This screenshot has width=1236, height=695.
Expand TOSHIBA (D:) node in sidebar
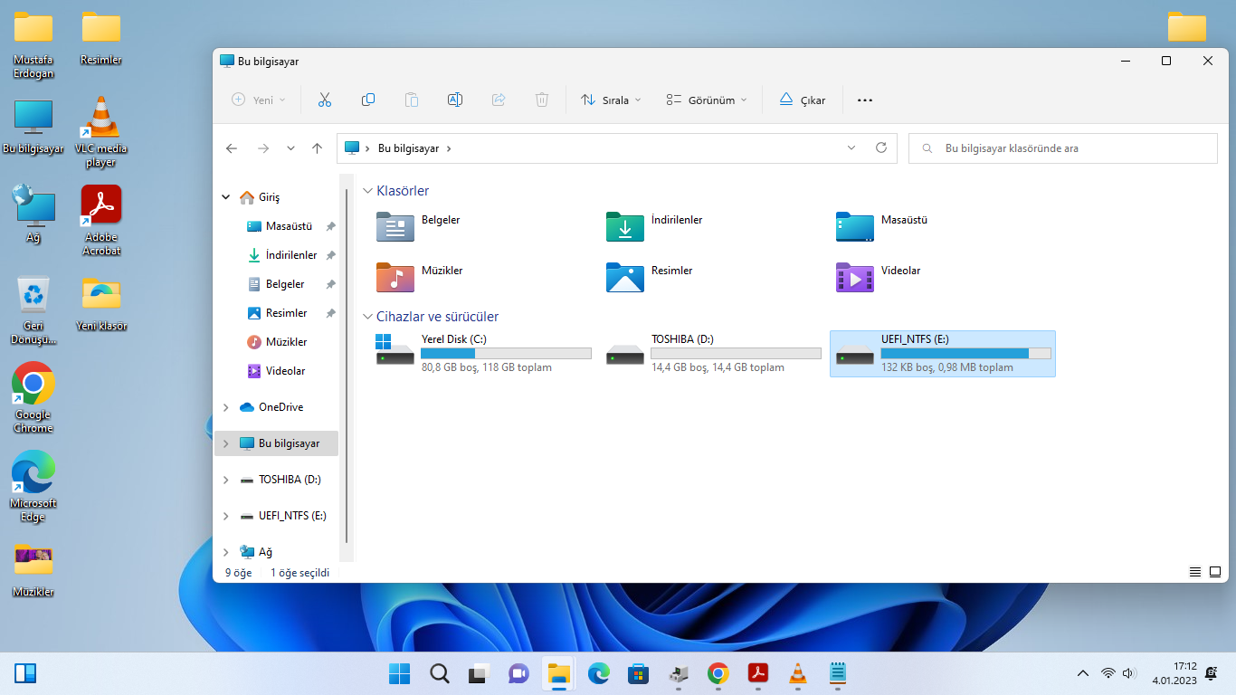coord(226,480)
